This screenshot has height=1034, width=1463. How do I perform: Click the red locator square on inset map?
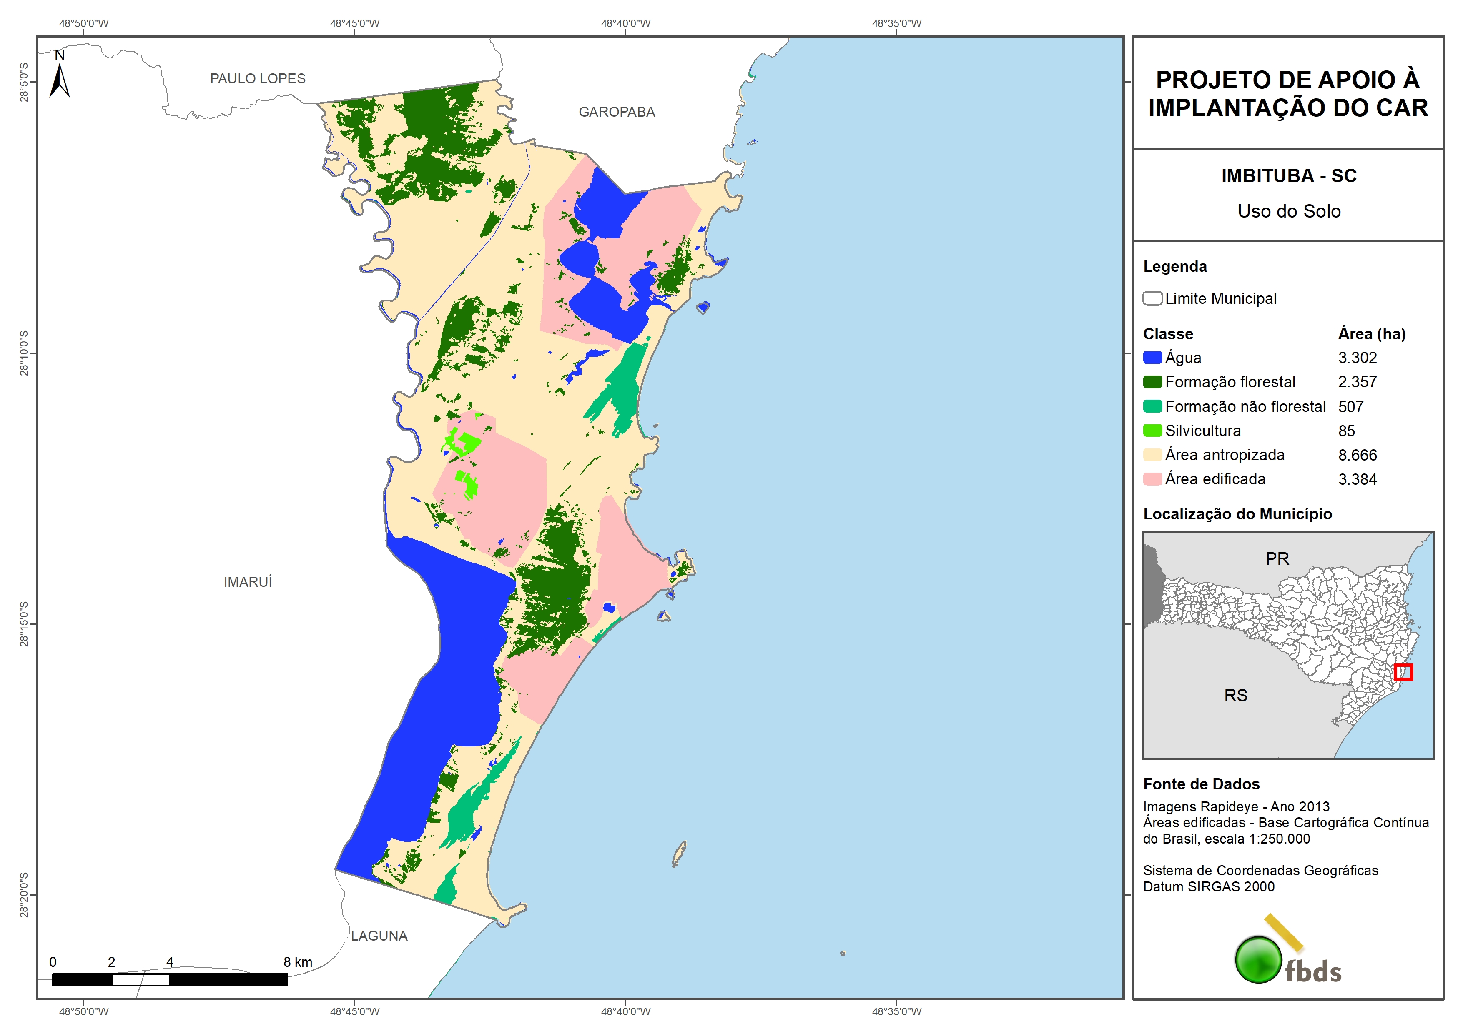[1403, 672]
